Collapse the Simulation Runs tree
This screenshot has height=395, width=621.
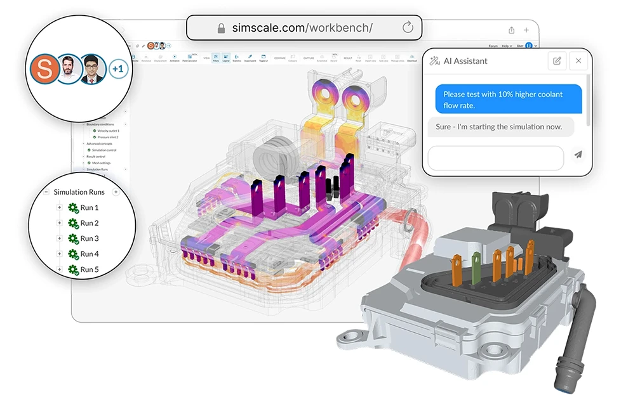pos(46,192)
